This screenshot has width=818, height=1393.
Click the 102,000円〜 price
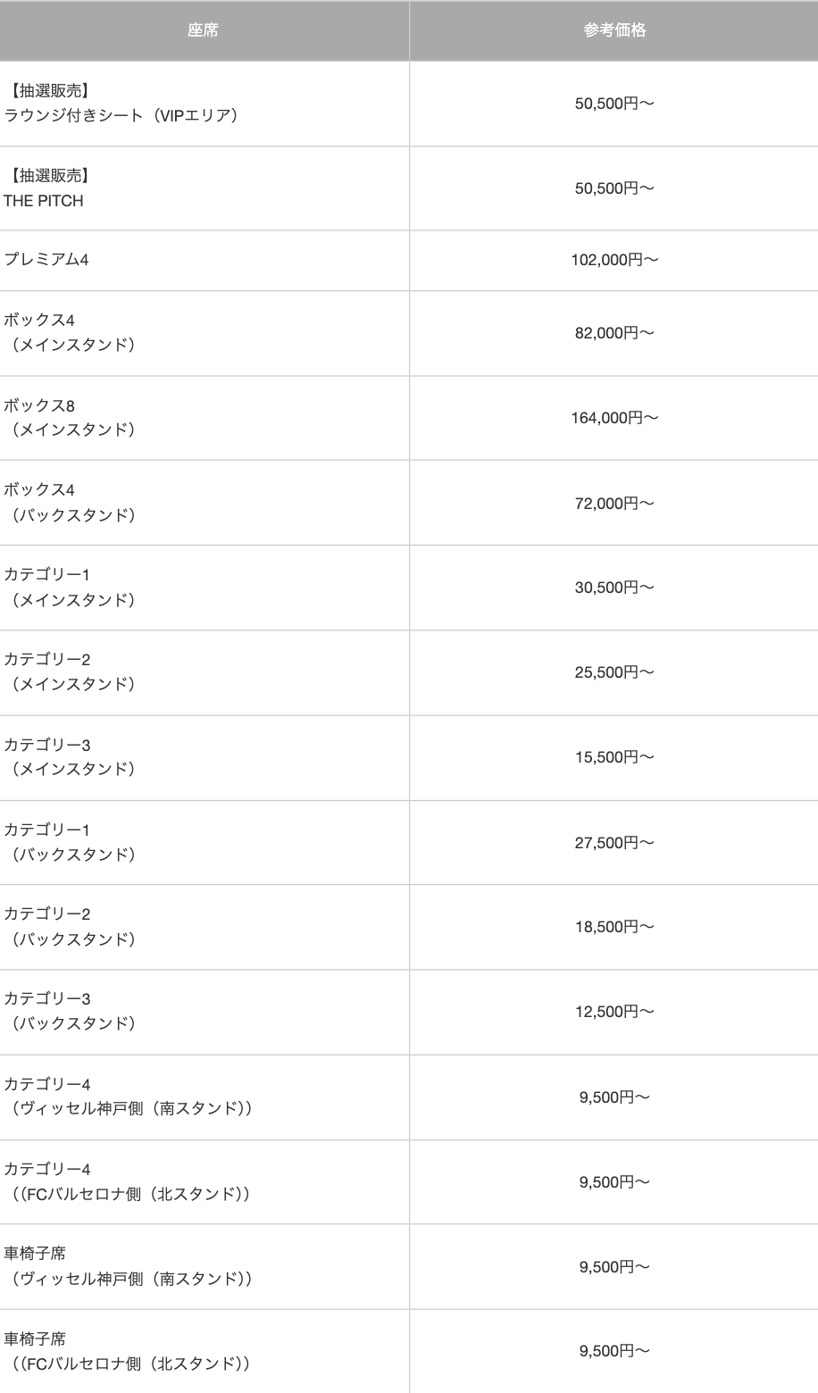tap(614, 260)
